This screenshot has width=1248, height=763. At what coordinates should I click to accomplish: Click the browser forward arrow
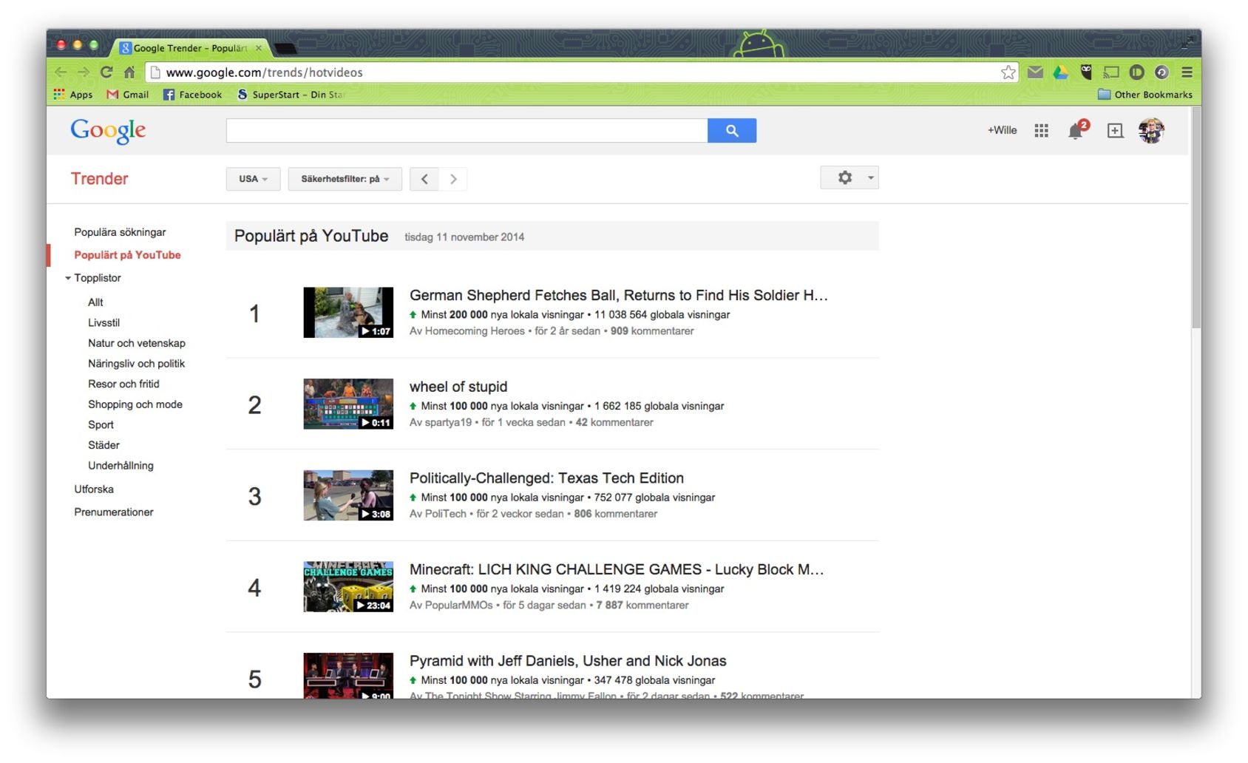(84, 72)
